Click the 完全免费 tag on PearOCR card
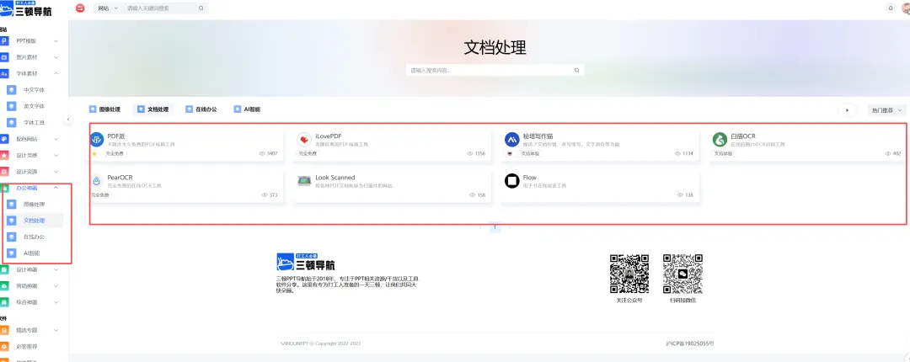 pos(99,195)
